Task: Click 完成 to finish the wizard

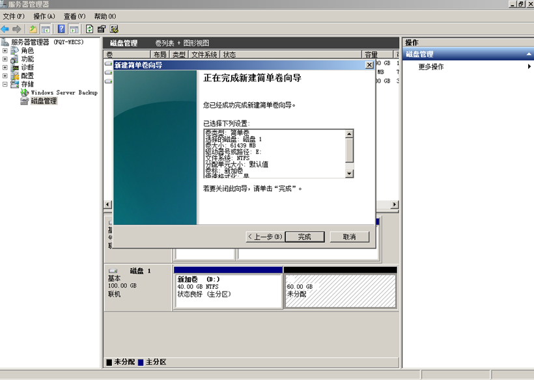Action: [304, 237]
